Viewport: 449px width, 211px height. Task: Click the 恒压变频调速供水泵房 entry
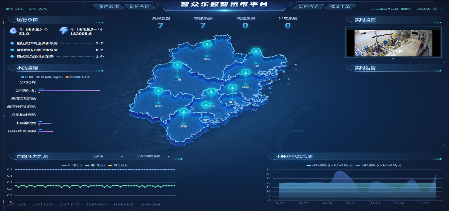[37, 43]
